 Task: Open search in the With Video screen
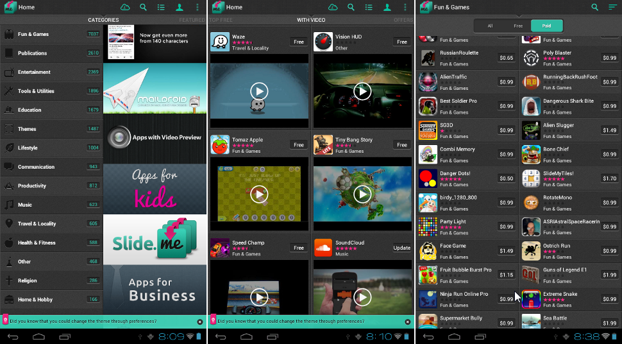[351, 7]
